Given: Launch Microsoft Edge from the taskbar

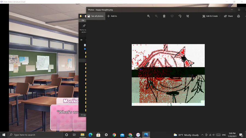Looking at the screenshot, I should coord(90,135).
